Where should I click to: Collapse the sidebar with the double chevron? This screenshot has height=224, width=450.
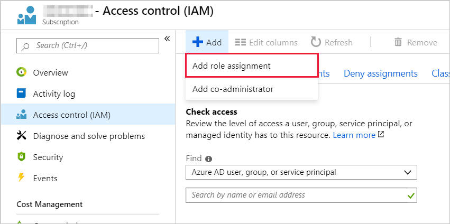pyautogui.click(x=167, y=39)
